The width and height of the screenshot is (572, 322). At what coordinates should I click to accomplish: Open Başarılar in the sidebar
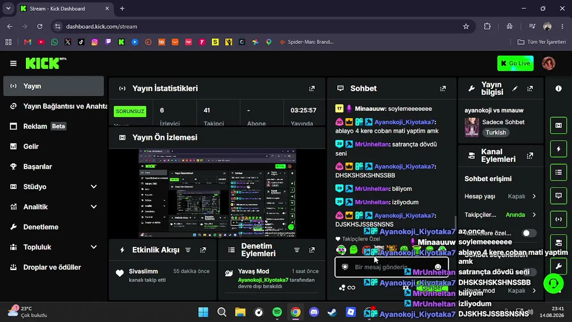[54, 166]
